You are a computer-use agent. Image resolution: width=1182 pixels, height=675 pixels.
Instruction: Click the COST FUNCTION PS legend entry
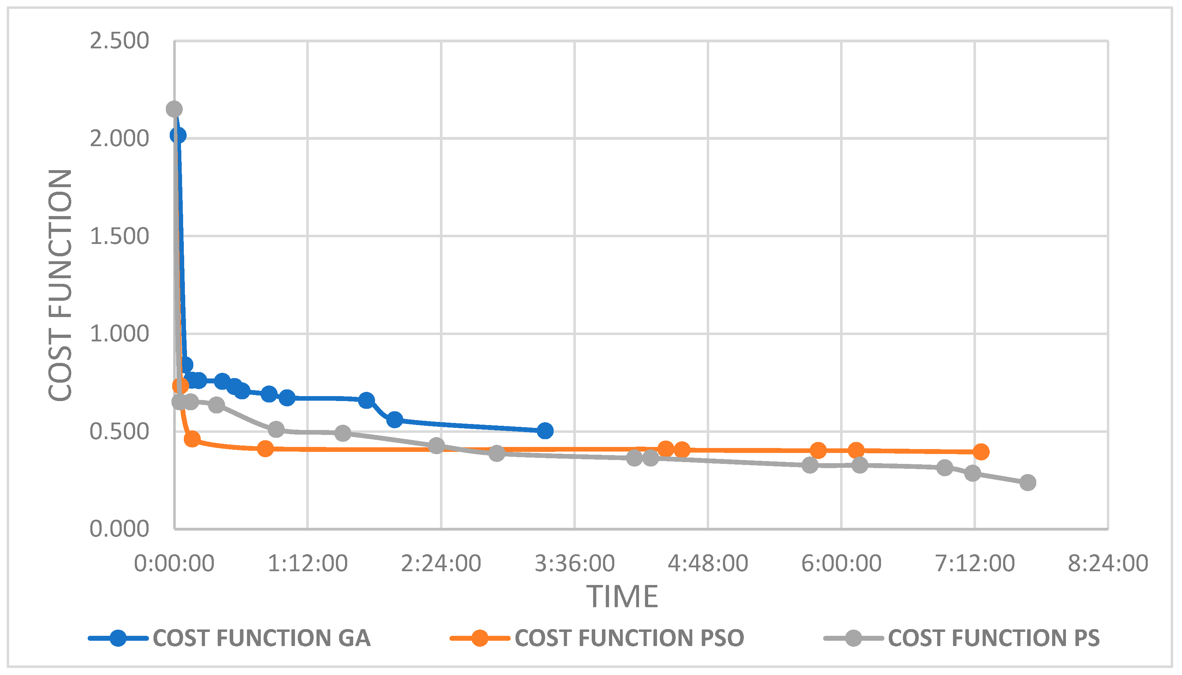[961, 638]
